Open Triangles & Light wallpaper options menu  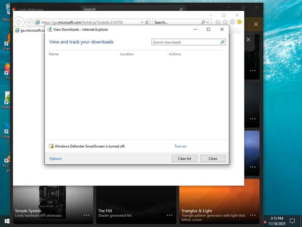click(x=253, y=215)
